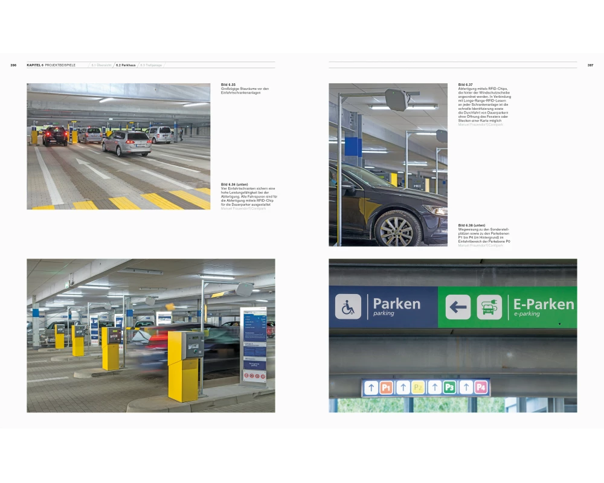Screen dimensions: 604x483
Task: Click the Bild 6.35 caption title
Action: [x=228, y=85]
